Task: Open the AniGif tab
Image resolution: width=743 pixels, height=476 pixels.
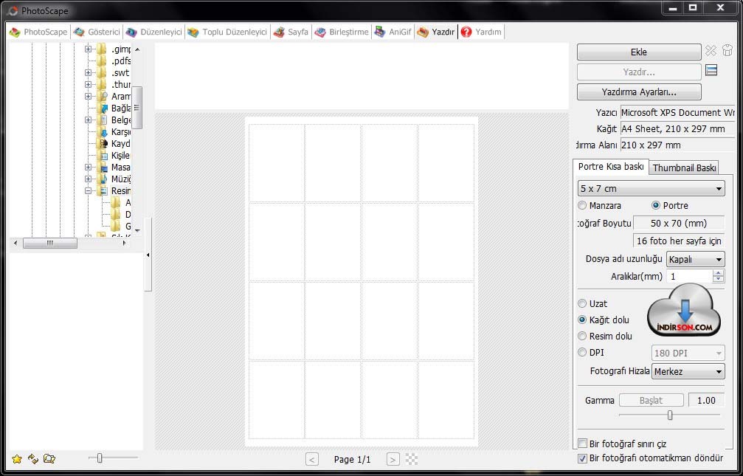Action: [x=393, y=32]
